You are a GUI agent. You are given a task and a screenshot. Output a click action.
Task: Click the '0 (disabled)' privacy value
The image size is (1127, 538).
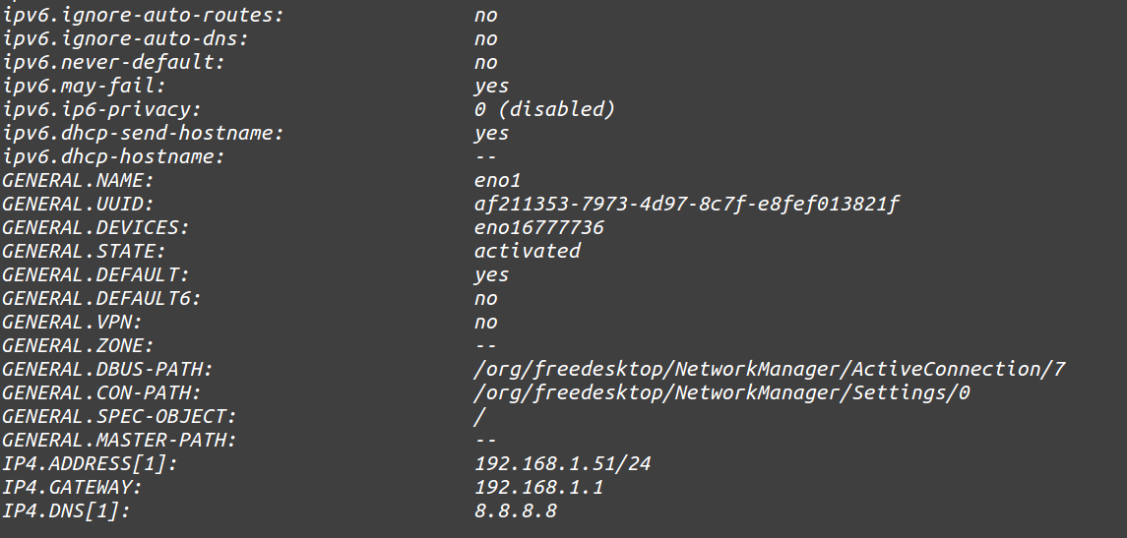coord(544,109)
